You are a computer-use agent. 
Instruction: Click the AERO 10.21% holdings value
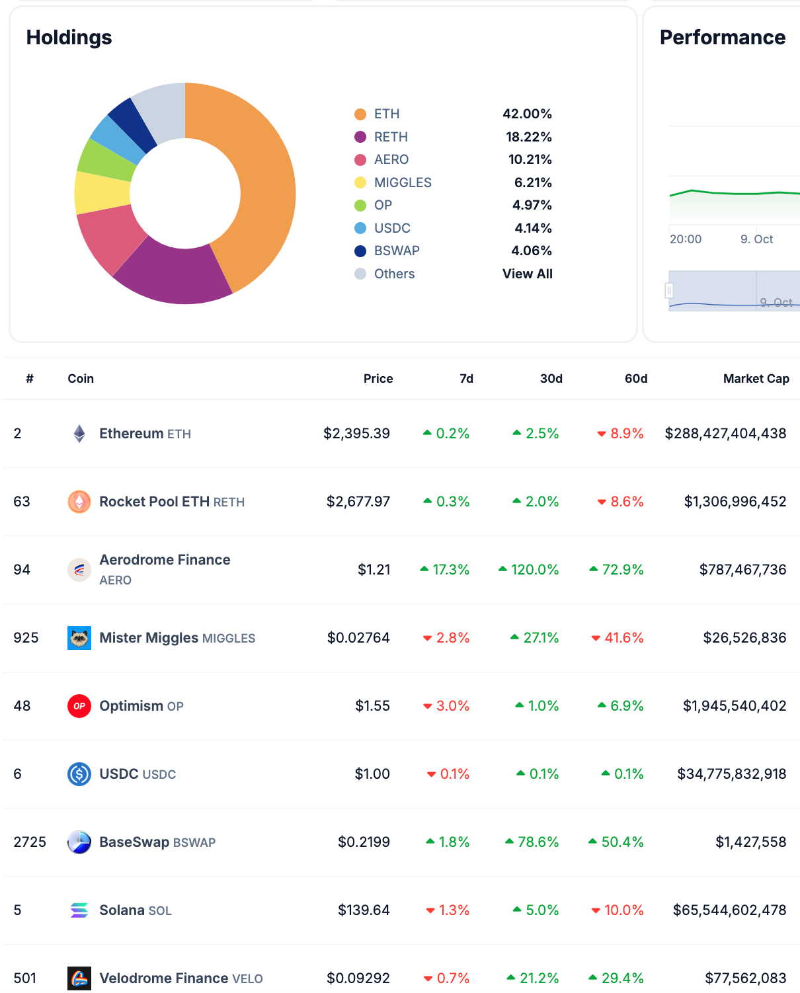(530, 160)
